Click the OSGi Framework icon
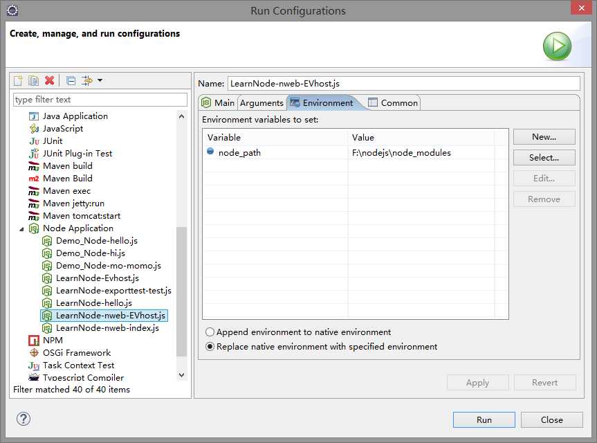This screenshot has width=597, height=443. click(34, 353)
